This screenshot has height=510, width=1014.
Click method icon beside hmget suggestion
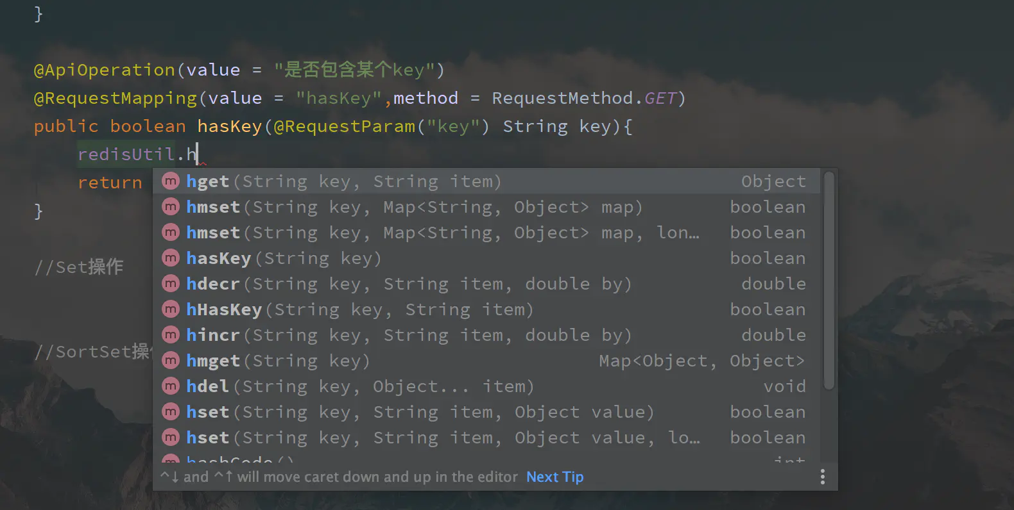click(x=170, y=361)
